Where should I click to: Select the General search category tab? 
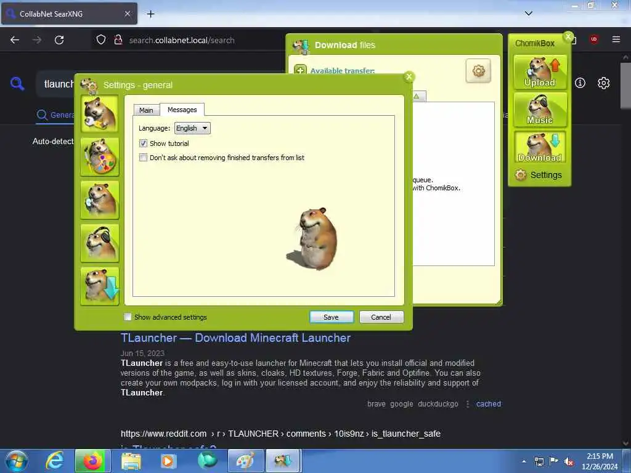coord(55,115)
